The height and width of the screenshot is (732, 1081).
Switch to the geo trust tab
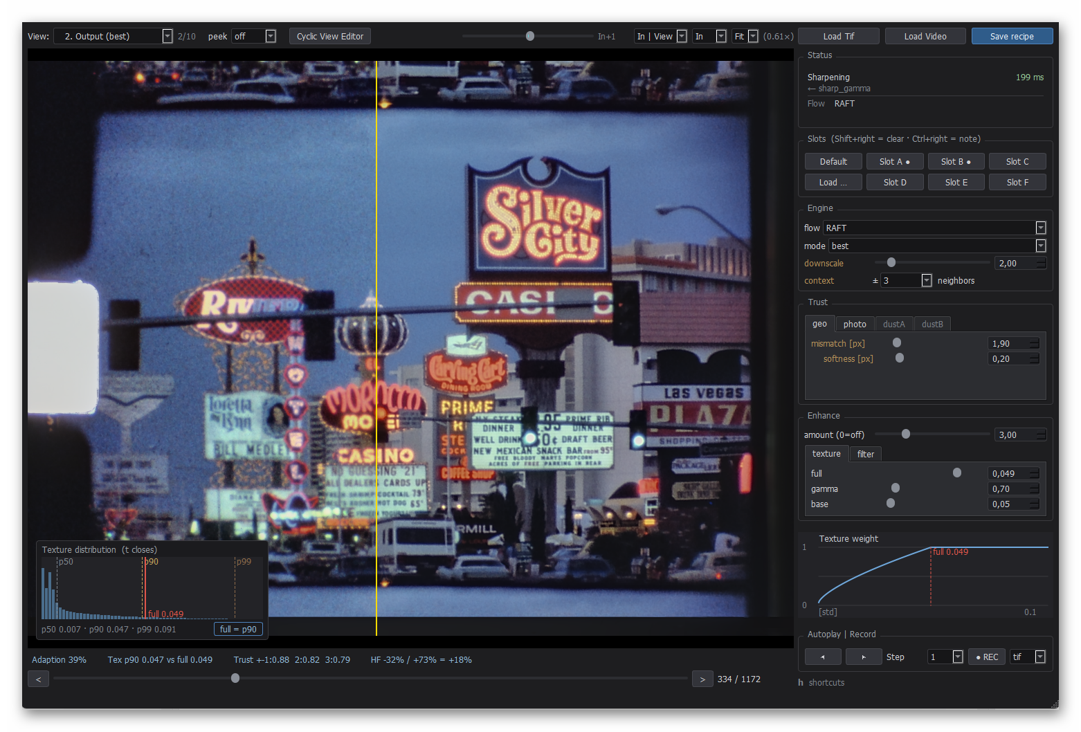point(819,324)
